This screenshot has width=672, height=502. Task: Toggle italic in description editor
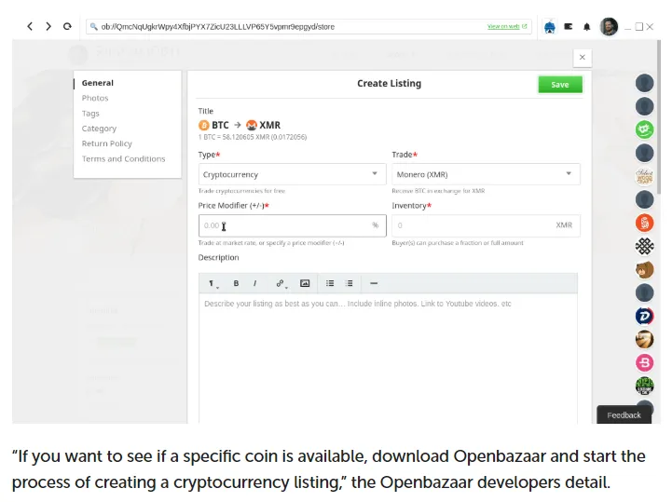[x=255, y=283]
